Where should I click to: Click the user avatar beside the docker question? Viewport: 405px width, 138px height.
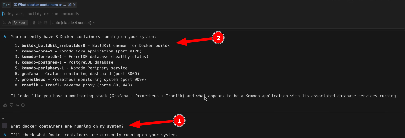[x=4, y=126]
